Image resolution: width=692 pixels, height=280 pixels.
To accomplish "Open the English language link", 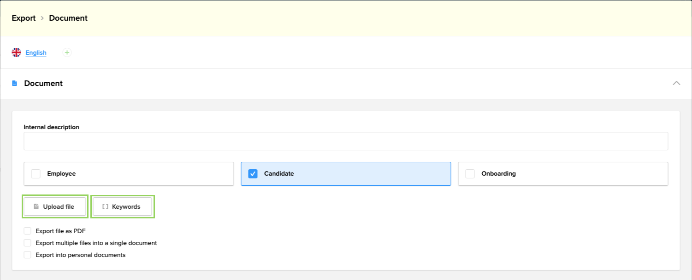I will tap(35, 52).
